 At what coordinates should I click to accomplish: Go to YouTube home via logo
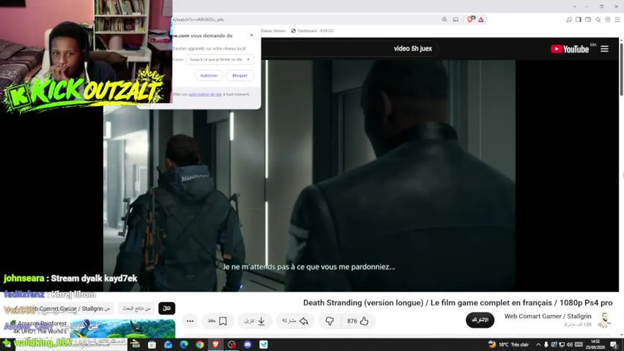coord(570,49)
